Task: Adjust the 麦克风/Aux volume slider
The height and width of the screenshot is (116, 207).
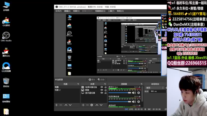Action: 120,93
